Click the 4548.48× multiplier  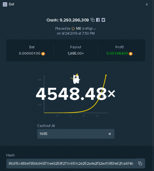coord(76,94)
